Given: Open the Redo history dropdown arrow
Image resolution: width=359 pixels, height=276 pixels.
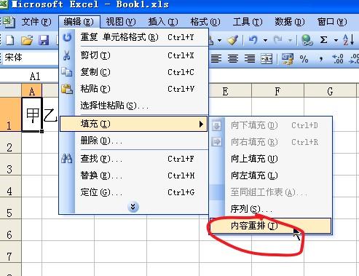Looking at the screenshot, I should 290,40.
